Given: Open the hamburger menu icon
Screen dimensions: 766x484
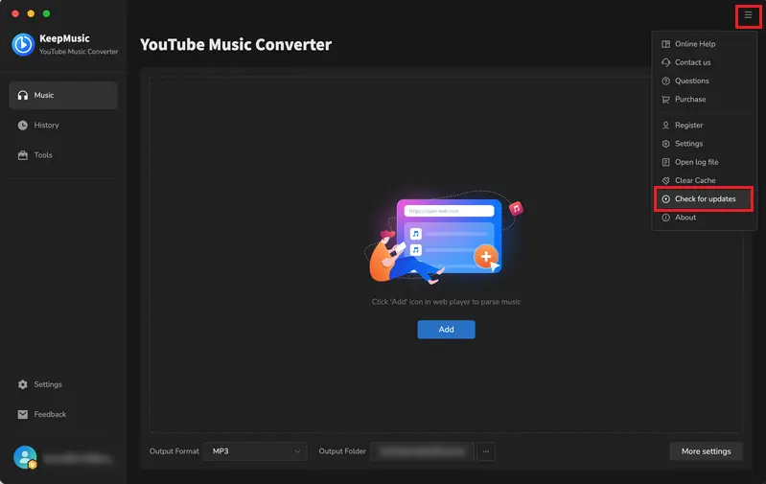Looking at the screenshot, I should click(748, 15).
